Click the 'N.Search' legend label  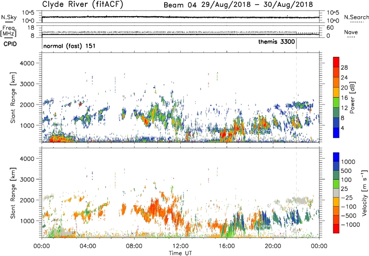pos(356,17)
